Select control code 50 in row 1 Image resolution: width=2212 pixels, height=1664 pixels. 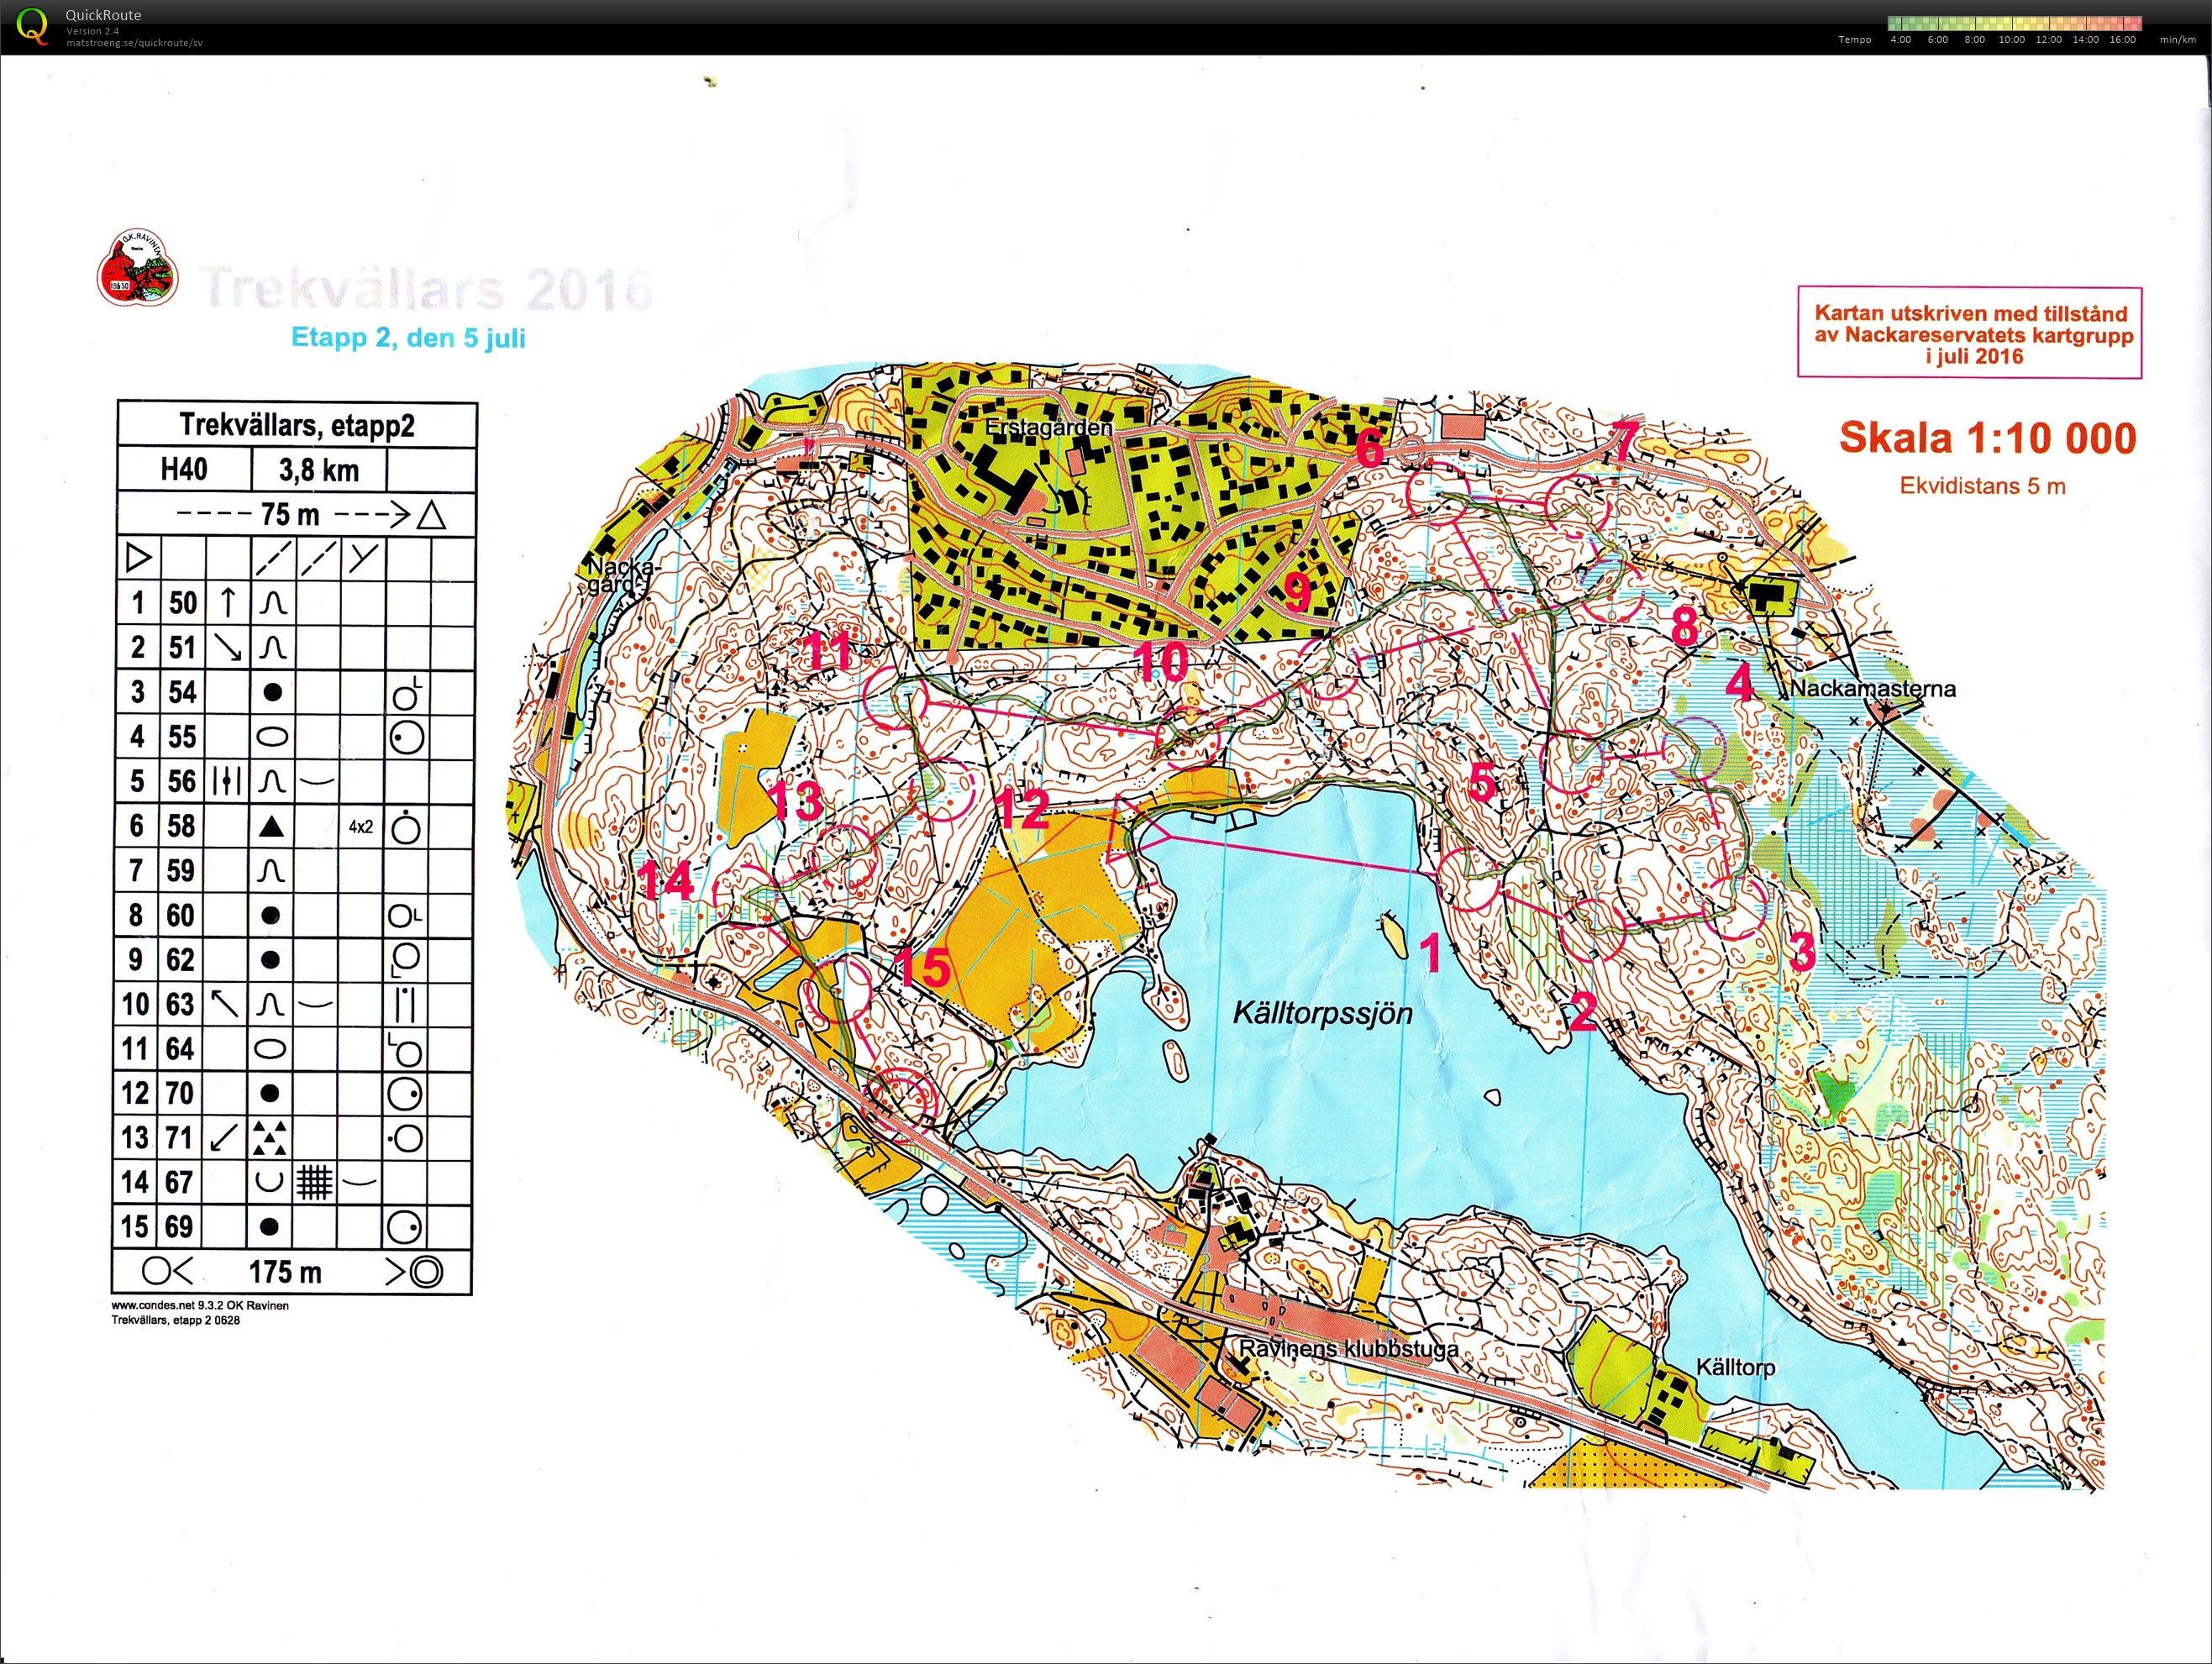tap(182, 602)
